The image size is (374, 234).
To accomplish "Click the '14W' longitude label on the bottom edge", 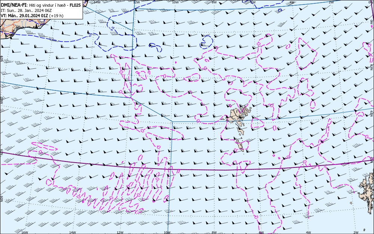I will [x=73, y=233].
